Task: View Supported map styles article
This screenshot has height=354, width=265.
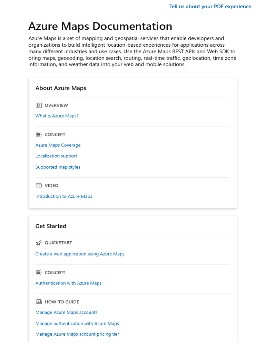Action: click(58, 167)
